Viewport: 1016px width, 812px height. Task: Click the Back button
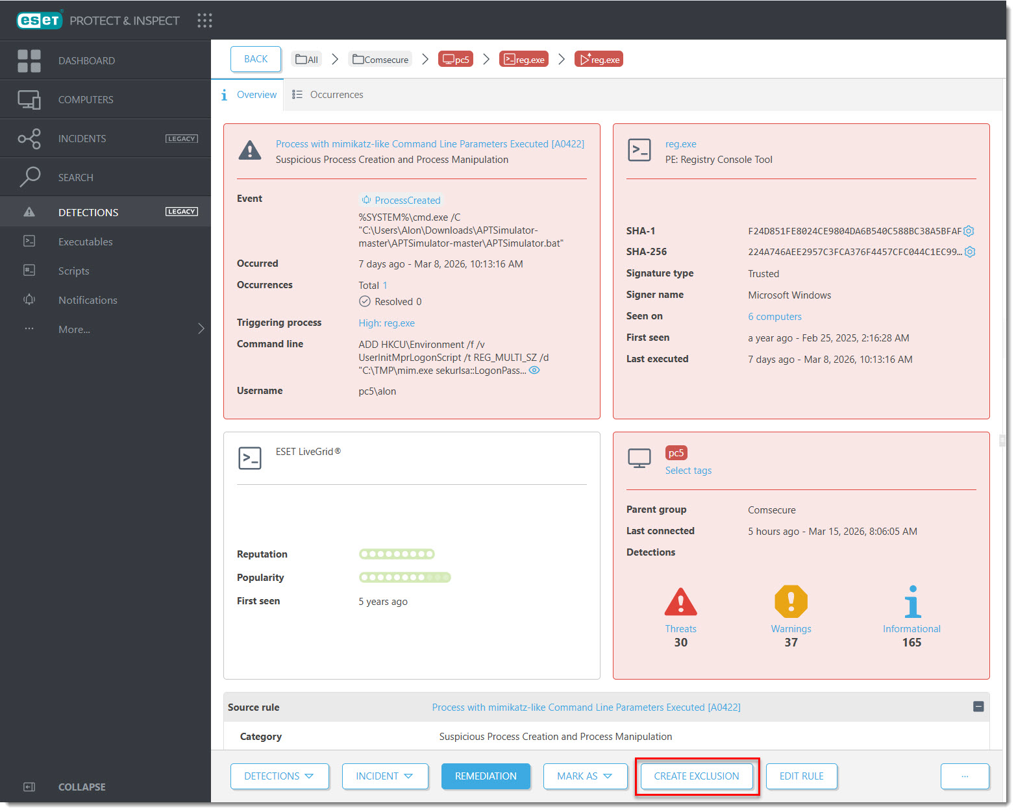coord(256,59)
